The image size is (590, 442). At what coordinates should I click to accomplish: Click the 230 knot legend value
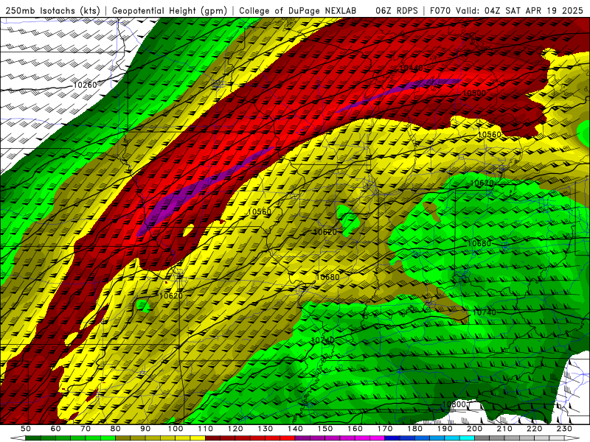564,429
